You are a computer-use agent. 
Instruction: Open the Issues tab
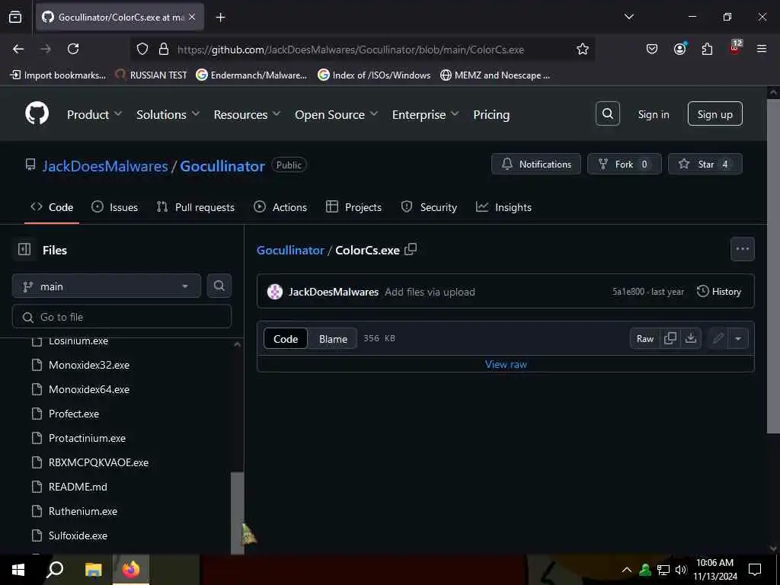click(x=114, y=207)
